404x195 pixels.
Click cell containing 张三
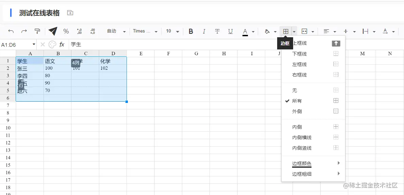pos(30,68)
